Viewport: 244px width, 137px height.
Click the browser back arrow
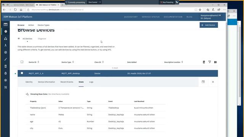pyautogui.click(x=4, y=10)
